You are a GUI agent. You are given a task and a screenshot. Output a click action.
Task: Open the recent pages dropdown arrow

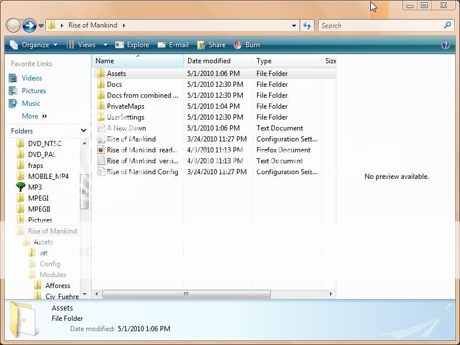click(x=41, y=26)
